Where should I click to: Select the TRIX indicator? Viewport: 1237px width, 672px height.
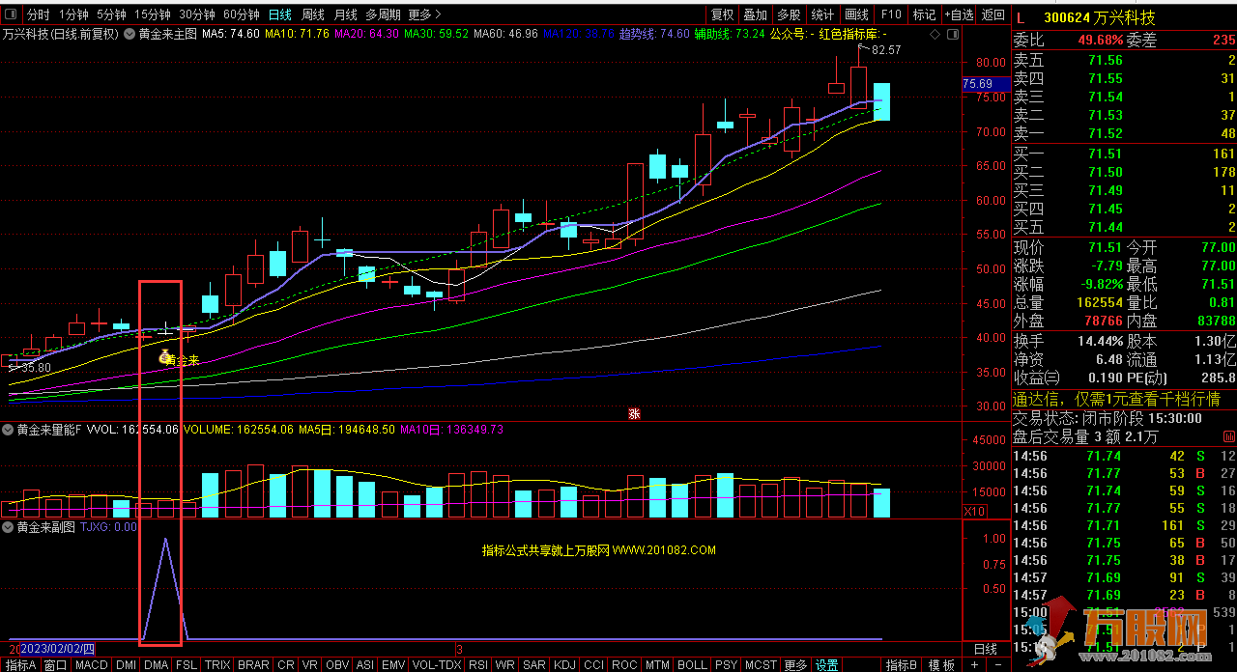tap(217, 665)
